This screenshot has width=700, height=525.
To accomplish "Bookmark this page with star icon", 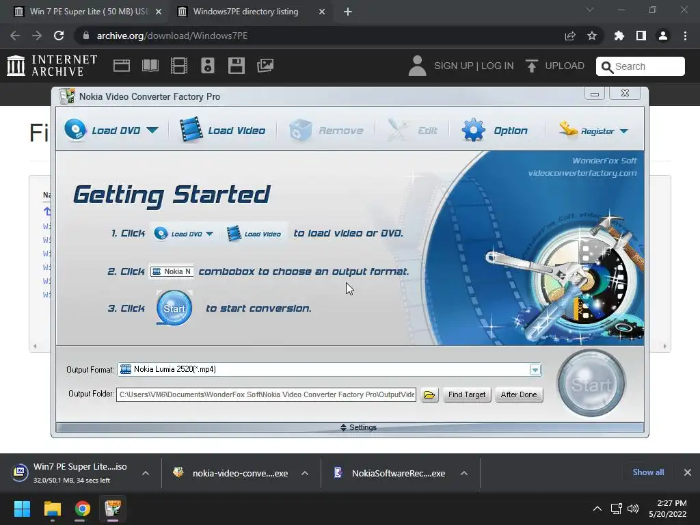I will point(592,36).
